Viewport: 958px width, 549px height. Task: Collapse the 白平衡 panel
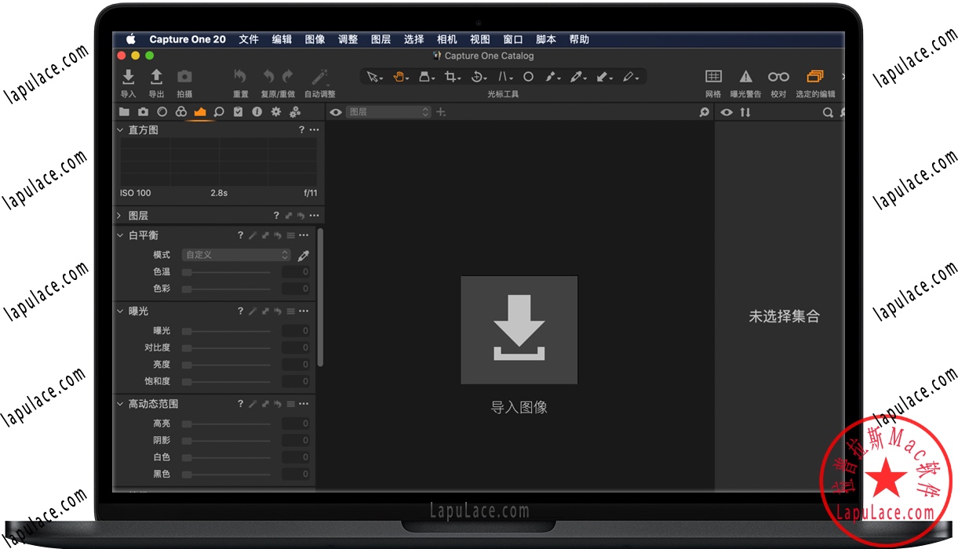point(120,235)
